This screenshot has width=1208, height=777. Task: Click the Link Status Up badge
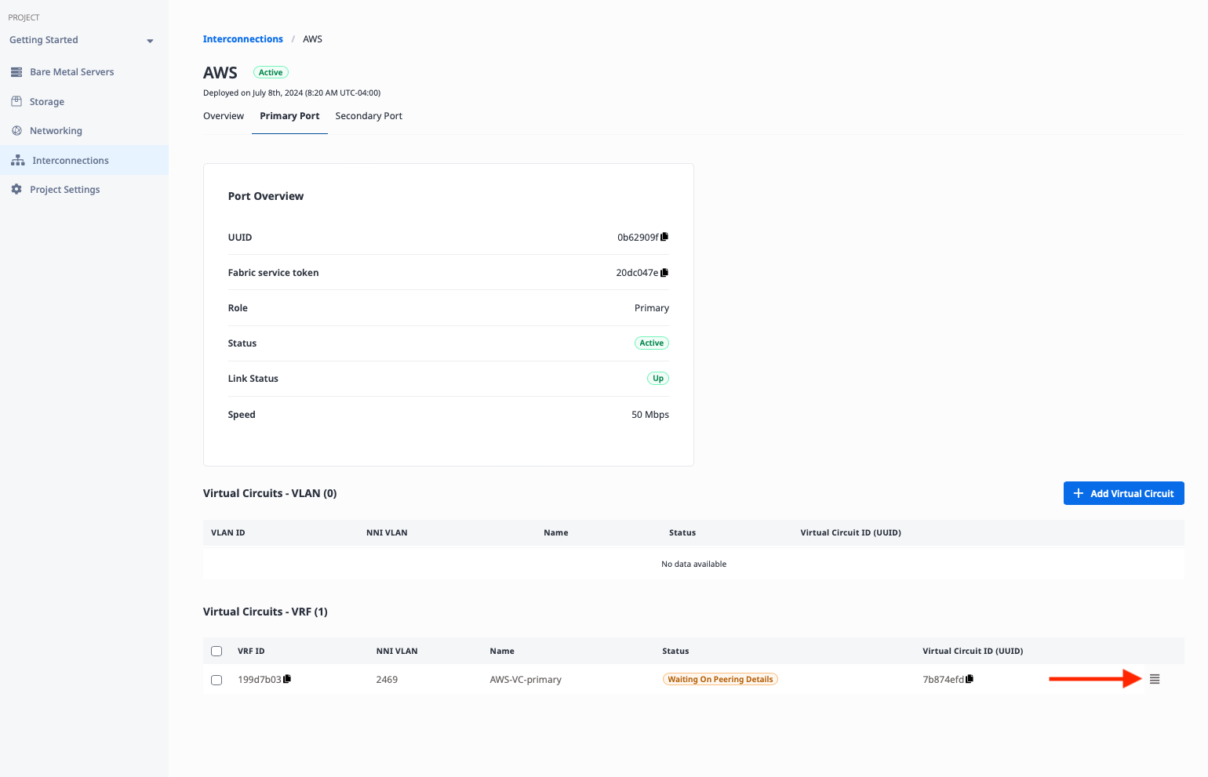point(657,378)
